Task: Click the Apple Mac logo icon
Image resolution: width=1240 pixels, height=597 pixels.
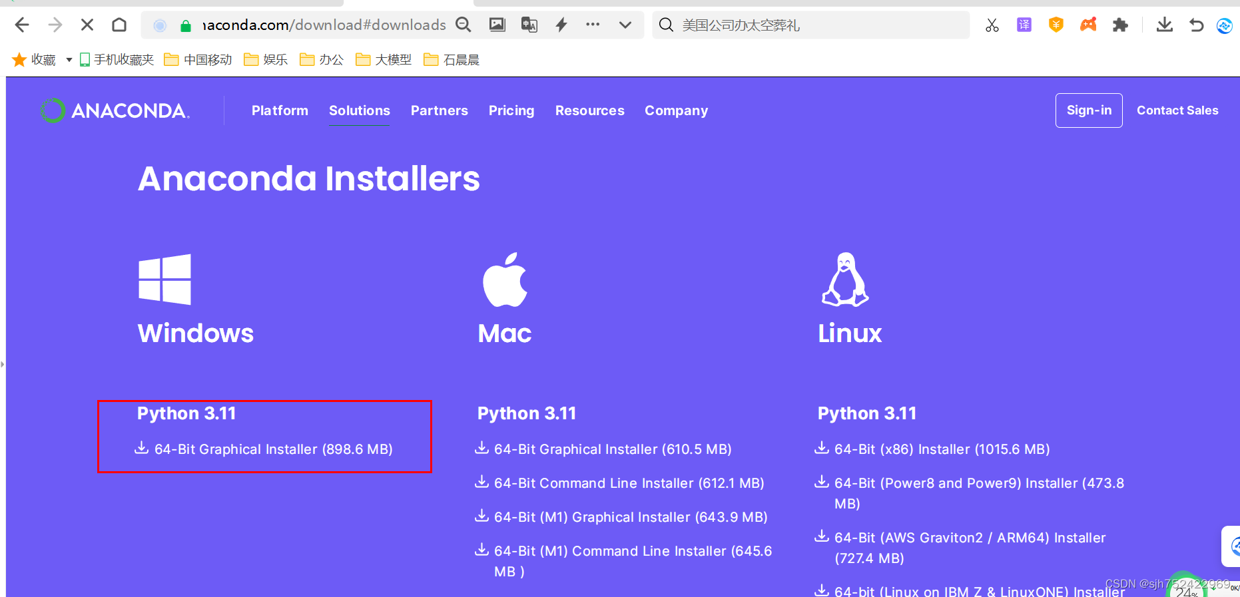Action: click(x=505, y=280)
